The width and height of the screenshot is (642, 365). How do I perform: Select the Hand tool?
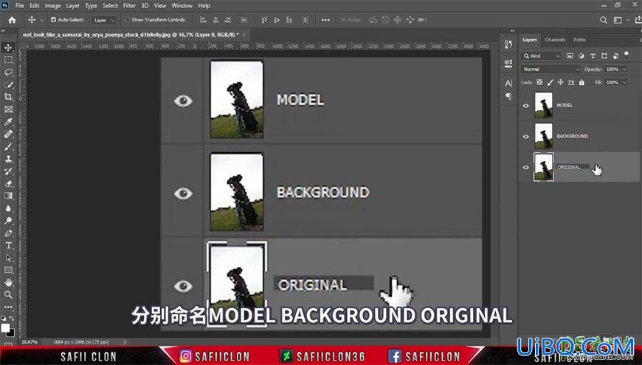click(x=8, y=282)
